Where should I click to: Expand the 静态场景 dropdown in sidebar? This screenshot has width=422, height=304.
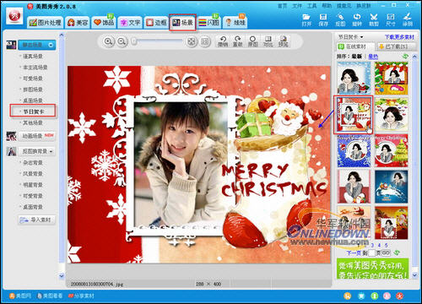pyautogui.click(x=37, y=45)
